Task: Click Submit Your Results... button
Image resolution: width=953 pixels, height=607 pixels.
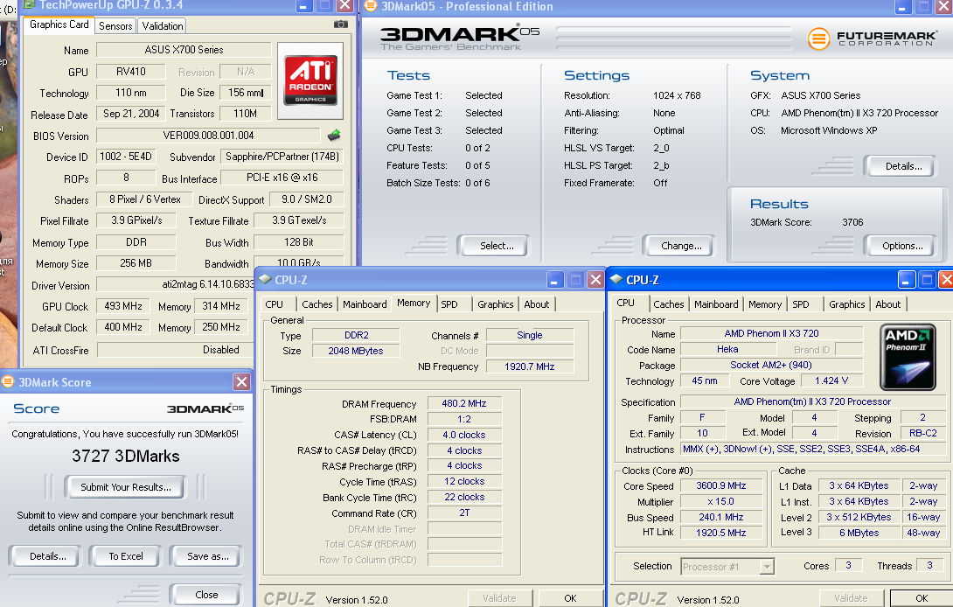Action: click(125, 487)
